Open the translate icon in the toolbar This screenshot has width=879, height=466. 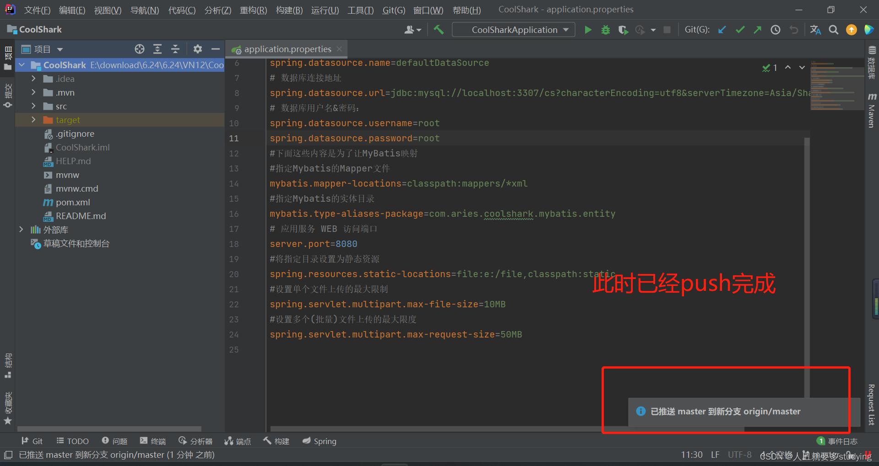point(815,30)
